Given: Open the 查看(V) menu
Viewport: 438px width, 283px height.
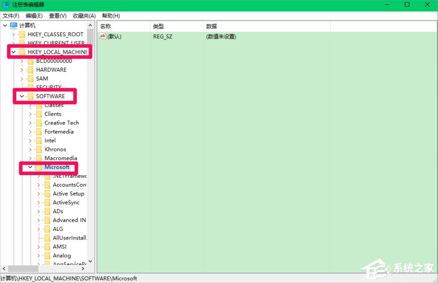Looking at the screenshot, I should pos(57,16).
